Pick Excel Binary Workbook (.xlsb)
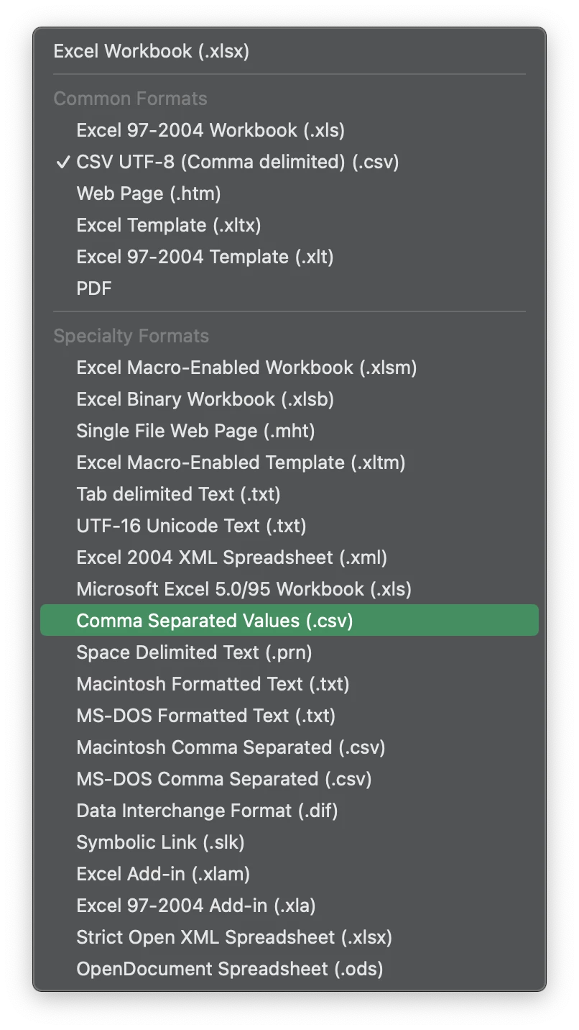 (289, 399)
